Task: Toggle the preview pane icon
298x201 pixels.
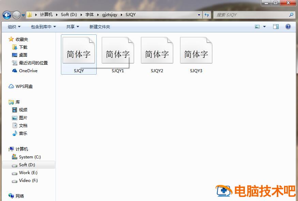Action: coord(276,27)
